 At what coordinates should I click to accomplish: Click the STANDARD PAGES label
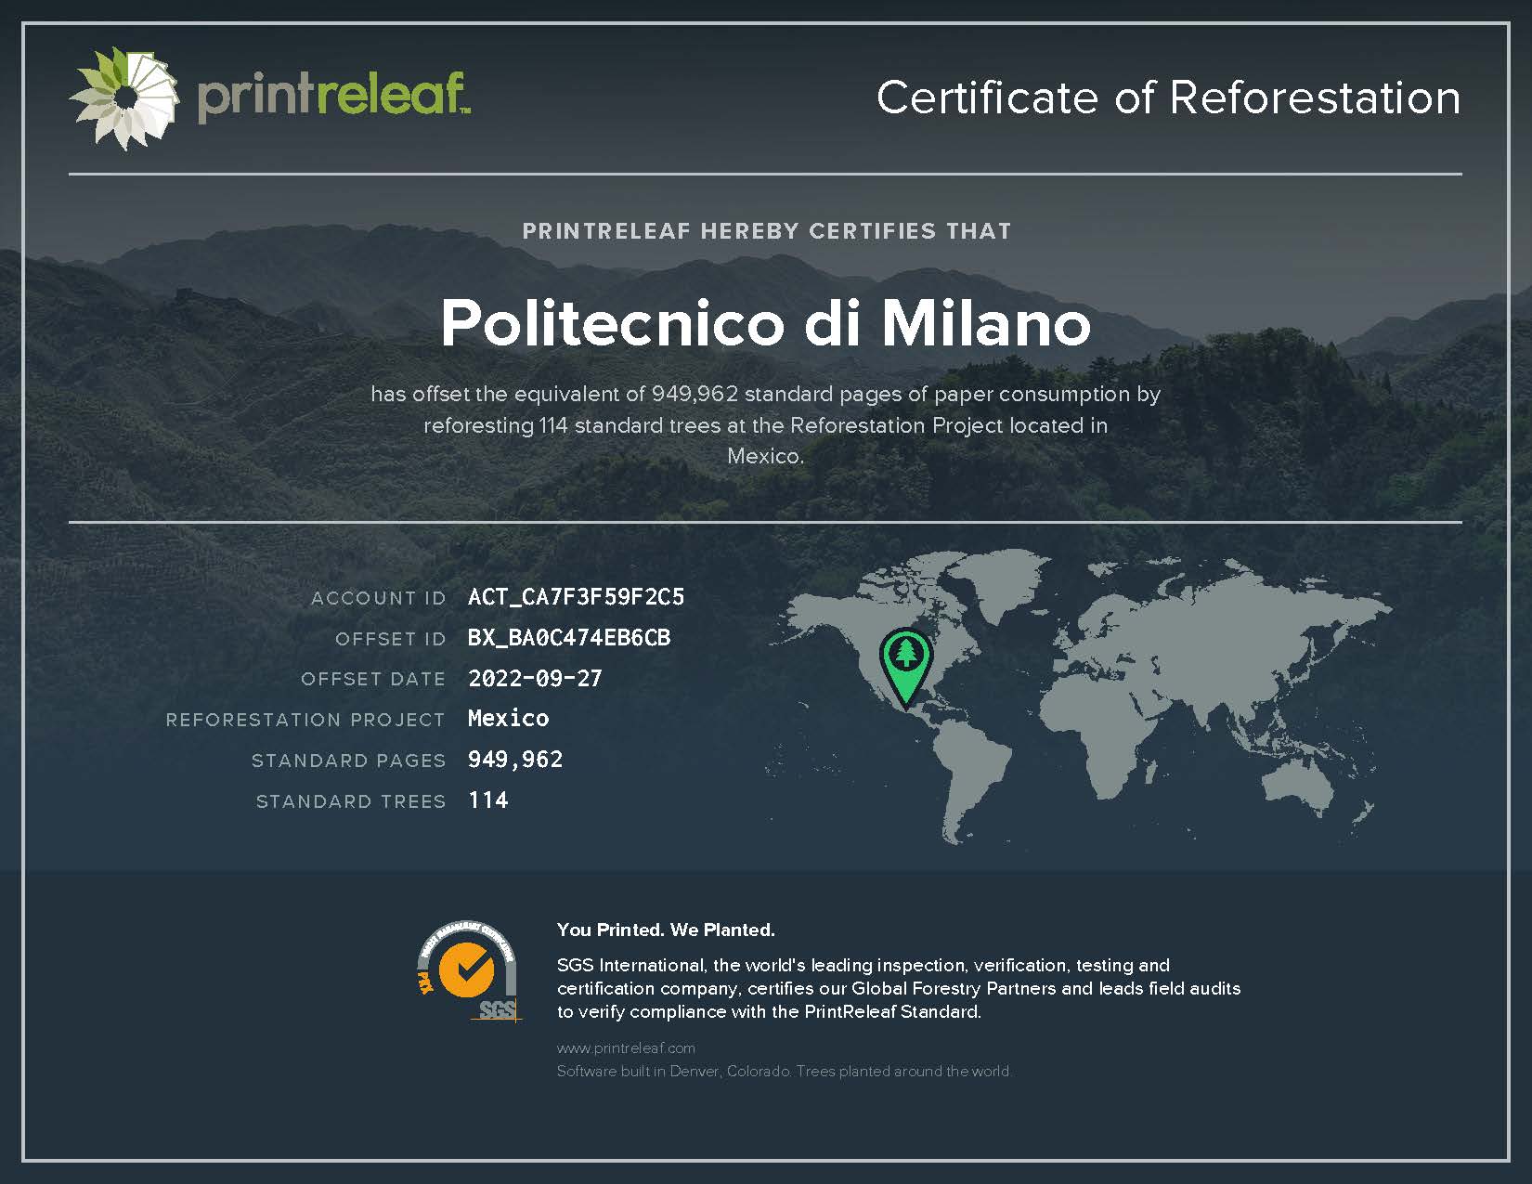[x=349, y=761]
